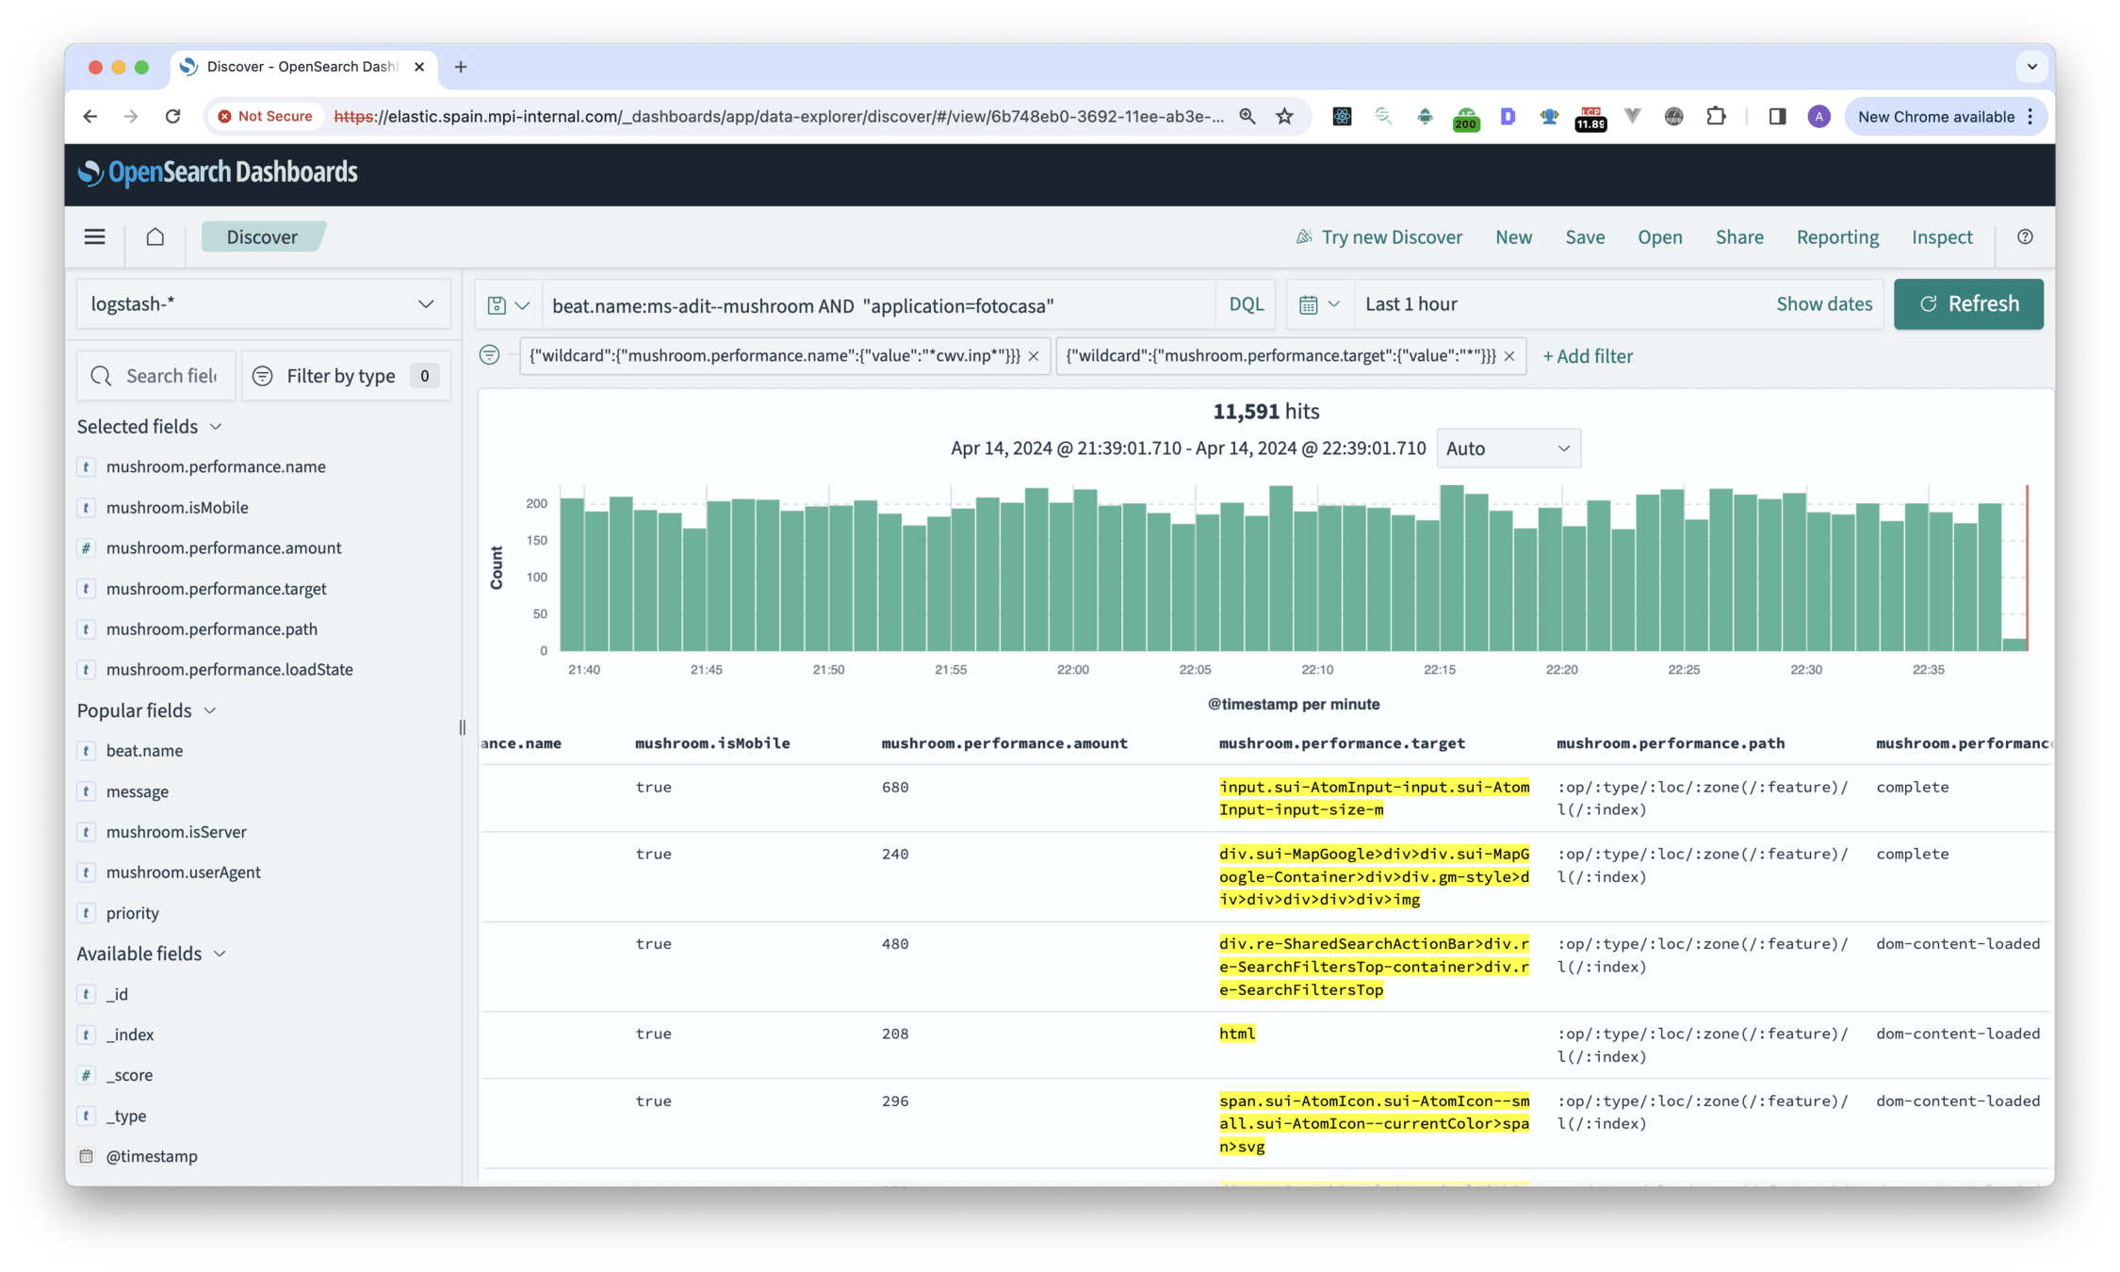Open the Auto interval dropdown

(x=1508, y=448)
